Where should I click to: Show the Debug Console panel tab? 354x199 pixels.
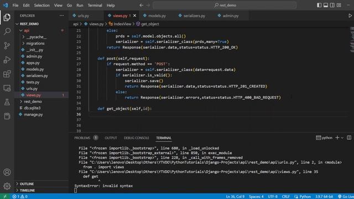pyautogui.click(x=137, y=138)
